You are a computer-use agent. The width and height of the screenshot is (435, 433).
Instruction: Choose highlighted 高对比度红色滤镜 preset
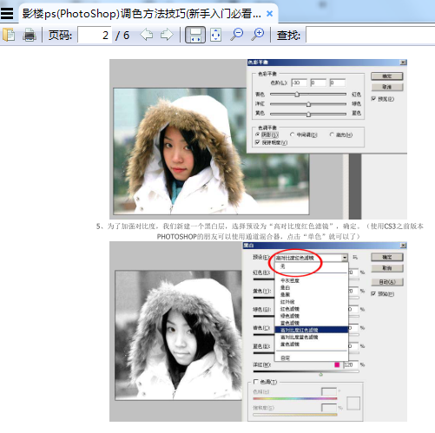[x=311, y=330]
